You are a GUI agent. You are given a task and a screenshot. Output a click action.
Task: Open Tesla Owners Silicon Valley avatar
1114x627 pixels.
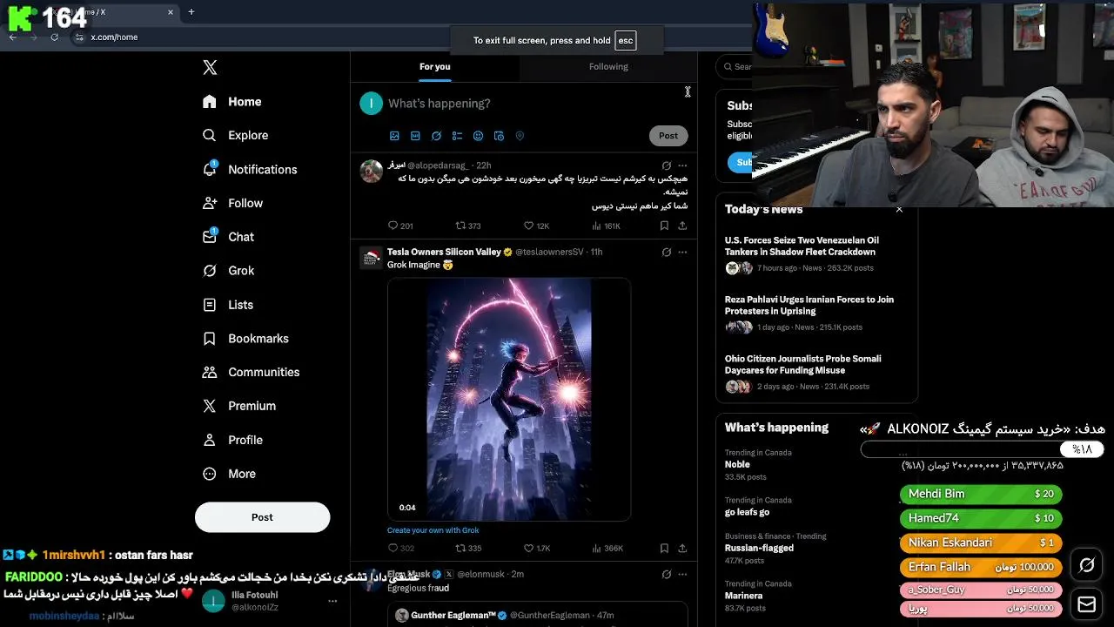click(372, 258)
